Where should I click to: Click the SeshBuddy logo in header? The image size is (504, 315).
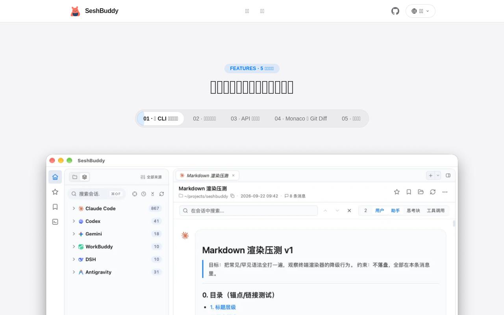point(94,11)
